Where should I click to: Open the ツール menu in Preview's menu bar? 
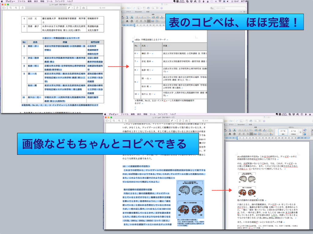click(49, 2)
